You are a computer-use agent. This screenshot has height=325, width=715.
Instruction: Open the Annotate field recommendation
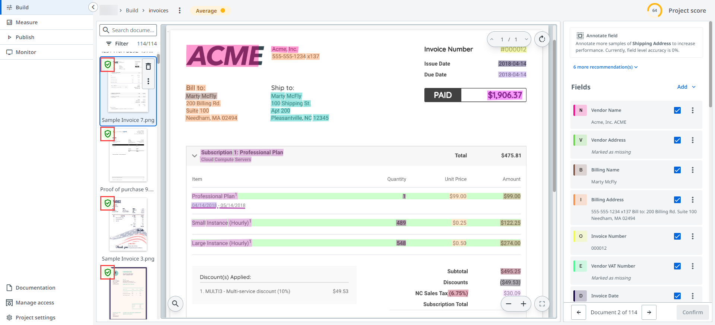click(636, 42)
